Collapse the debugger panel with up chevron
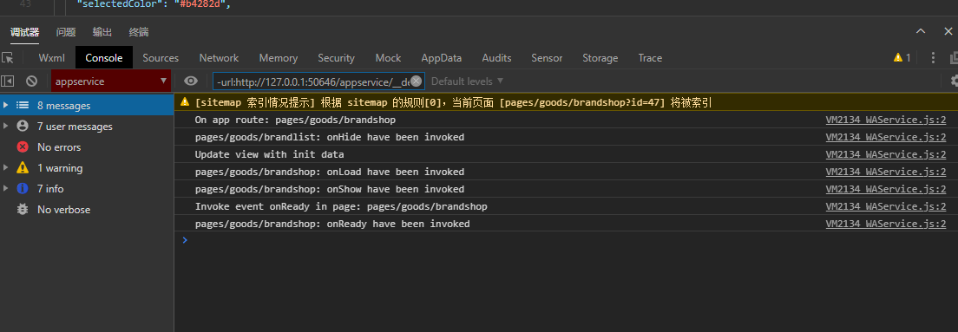Viewport: 958px width, 332px height. tap(921, 32)
